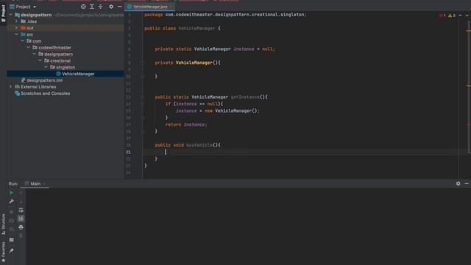This screenshot has width=471, height=265.
Task: Open Run panel settings gear
Action: pos(458,183)
